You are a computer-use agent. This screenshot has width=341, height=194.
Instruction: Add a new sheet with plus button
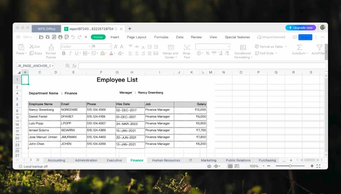point(291,160)
